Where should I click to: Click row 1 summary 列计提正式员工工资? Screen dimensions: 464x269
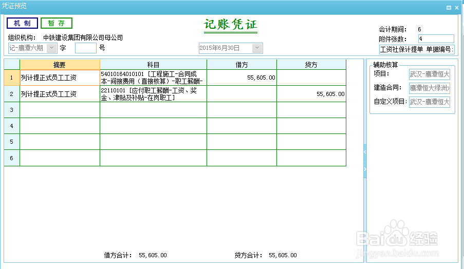[60, 78]
